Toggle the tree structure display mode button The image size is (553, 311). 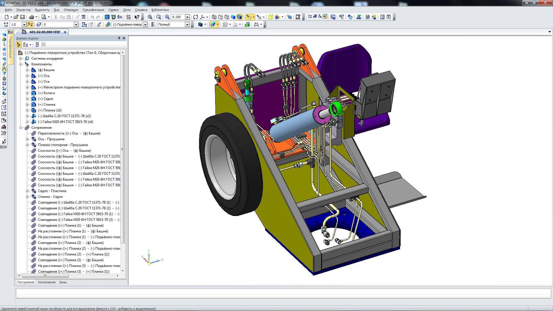[x=19, y=45]
